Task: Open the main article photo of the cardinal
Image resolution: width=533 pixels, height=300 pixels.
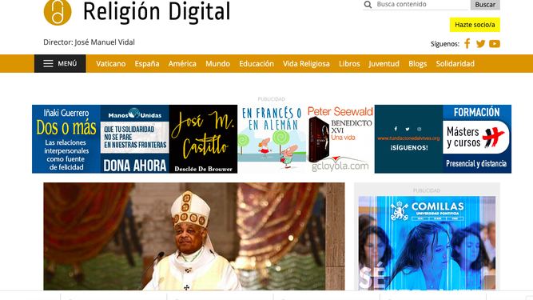Action: click(194, 236)
